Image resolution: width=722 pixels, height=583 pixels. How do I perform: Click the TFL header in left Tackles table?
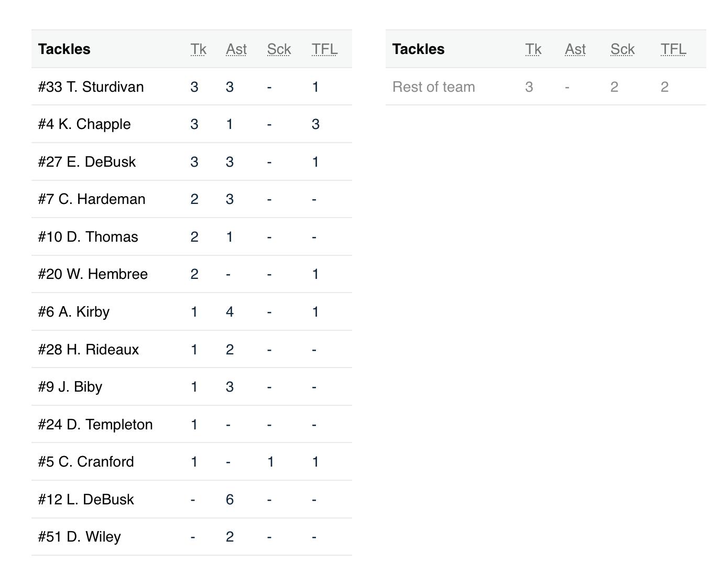[x=324, y=49]
